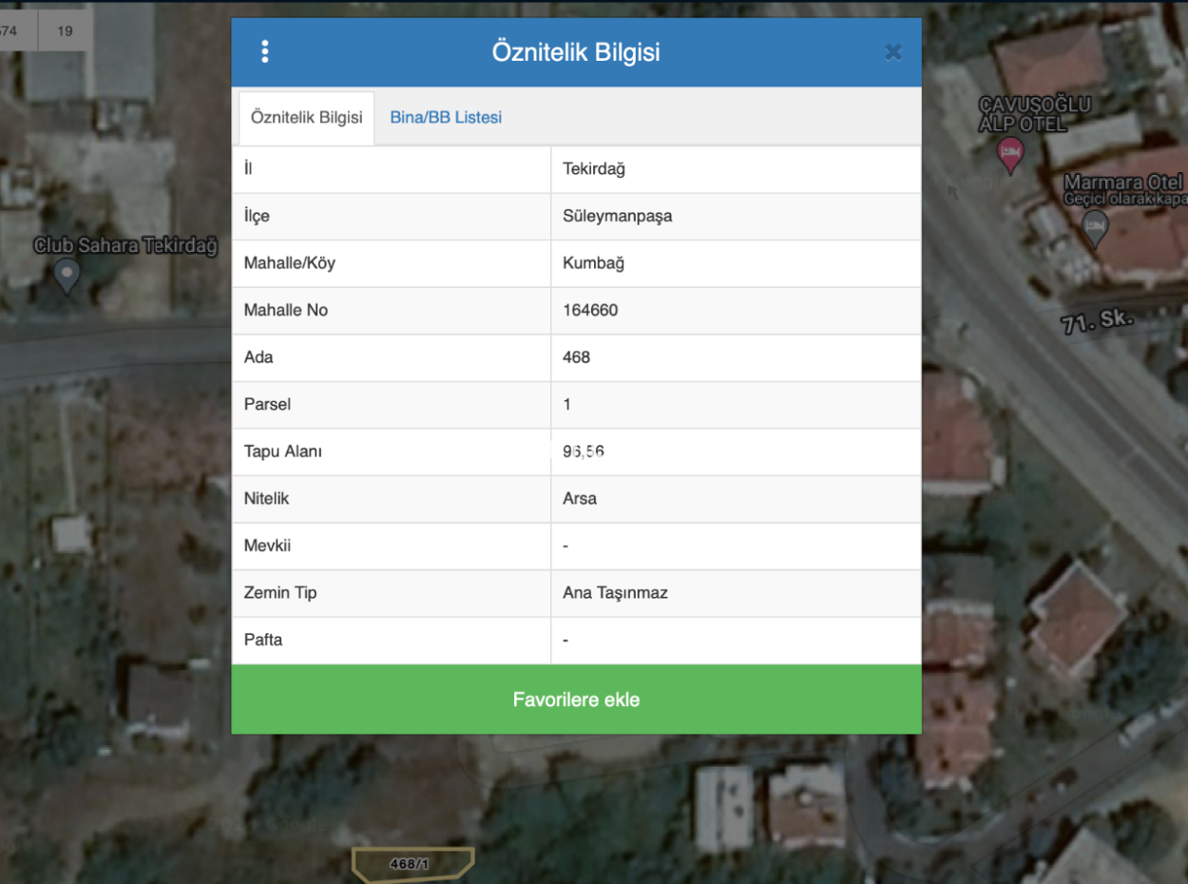The image size is (1188, 884).
Task: Click the tile labeled 574 at top-left corner
Action: pos(10,29)
